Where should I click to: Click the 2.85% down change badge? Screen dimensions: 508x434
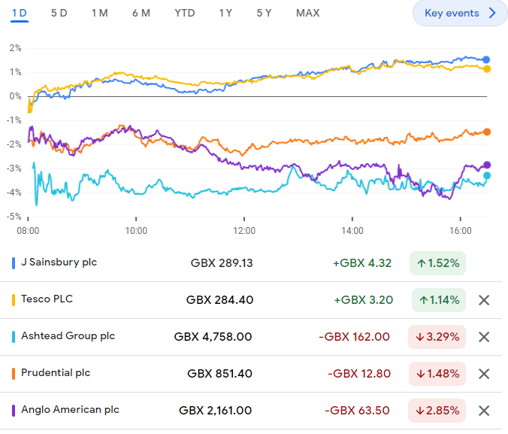(x=437, y=411)
